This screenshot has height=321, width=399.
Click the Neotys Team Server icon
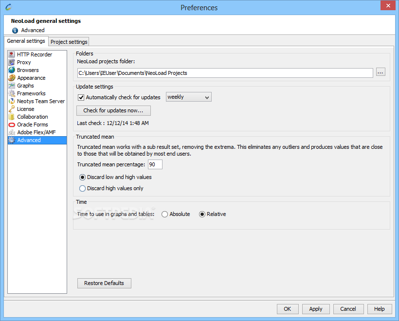(12, 101)
